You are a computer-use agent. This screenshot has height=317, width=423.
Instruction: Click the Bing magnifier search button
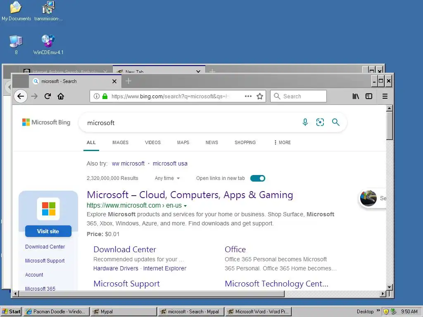tap(335, 122)
